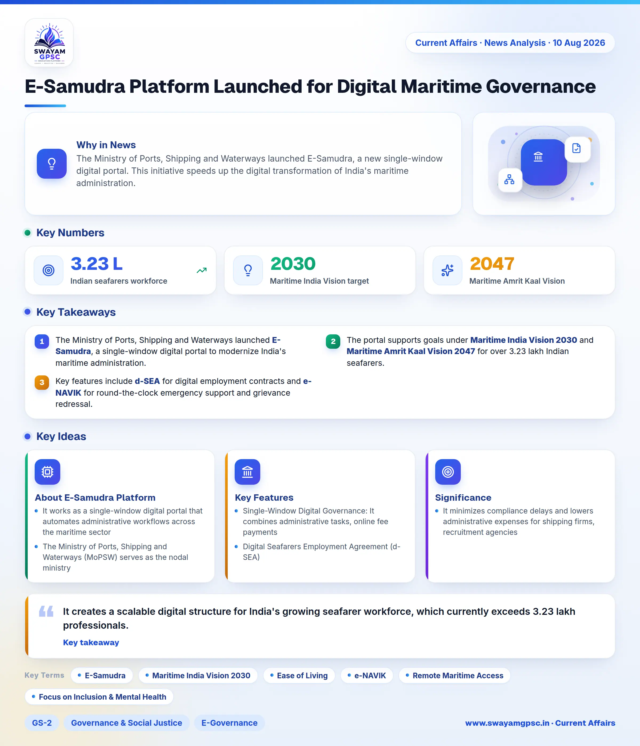Select the Focus on Inclusion & Mental Health chip
640x746 pixels.
(99, 697)
